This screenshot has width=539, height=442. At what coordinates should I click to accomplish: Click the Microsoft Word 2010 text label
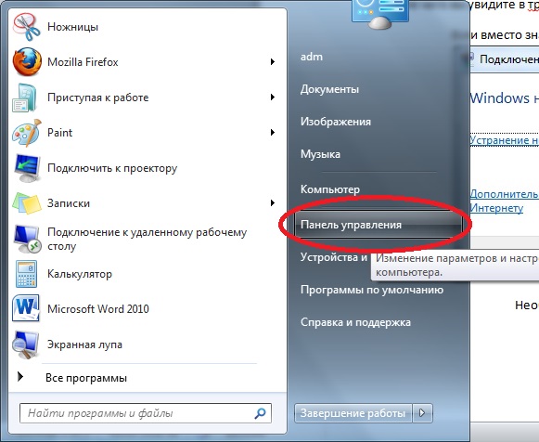point(98,309)
